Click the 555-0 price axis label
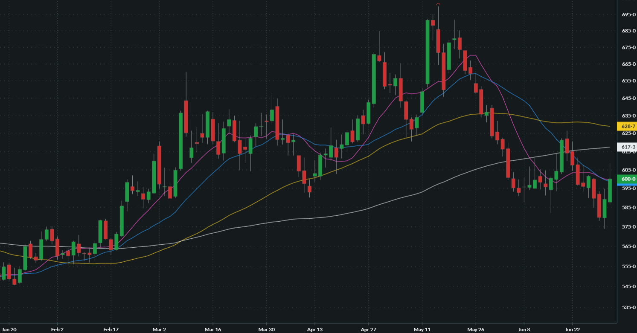Image resolution: width=637 pixels, height=333 pixels. 629,266
